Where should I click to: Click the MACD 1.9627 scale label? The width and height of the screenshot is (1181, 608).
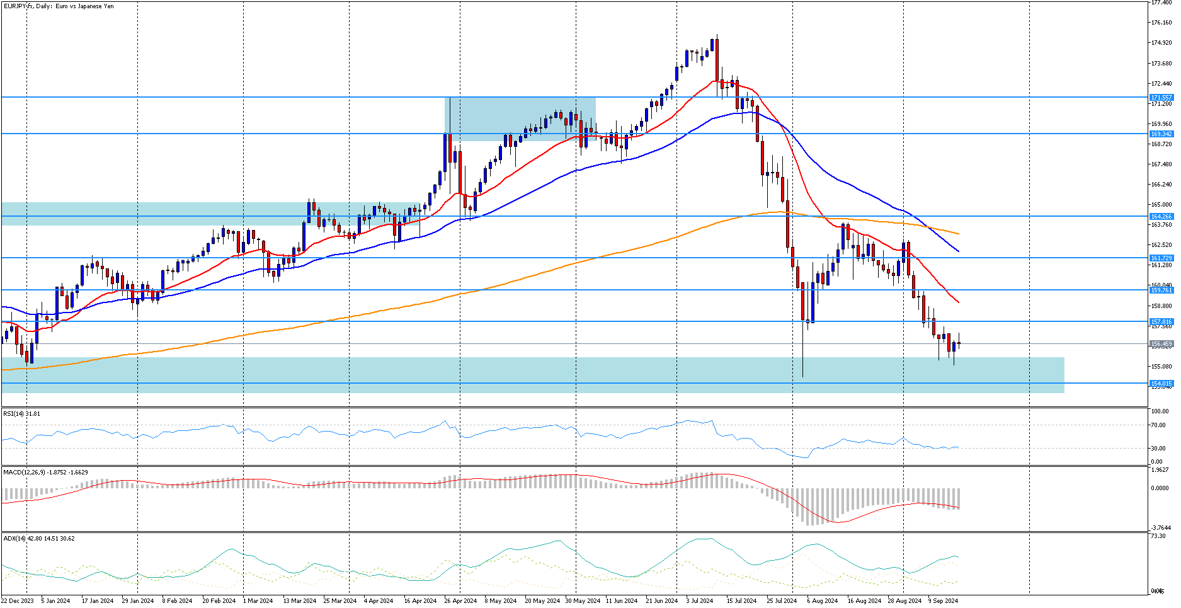[x=1160, y=470]
